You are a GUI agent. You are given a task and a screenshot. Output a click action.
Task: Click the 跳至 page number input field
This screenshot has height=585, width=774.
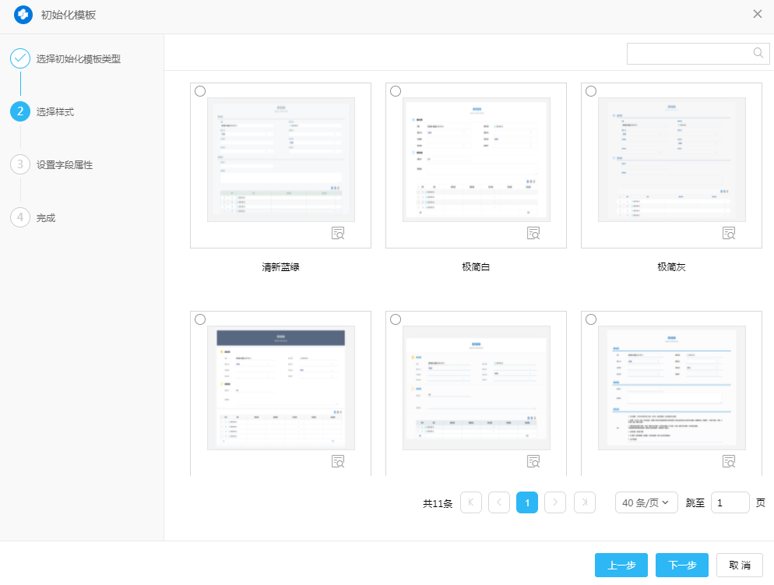point(730,502)
